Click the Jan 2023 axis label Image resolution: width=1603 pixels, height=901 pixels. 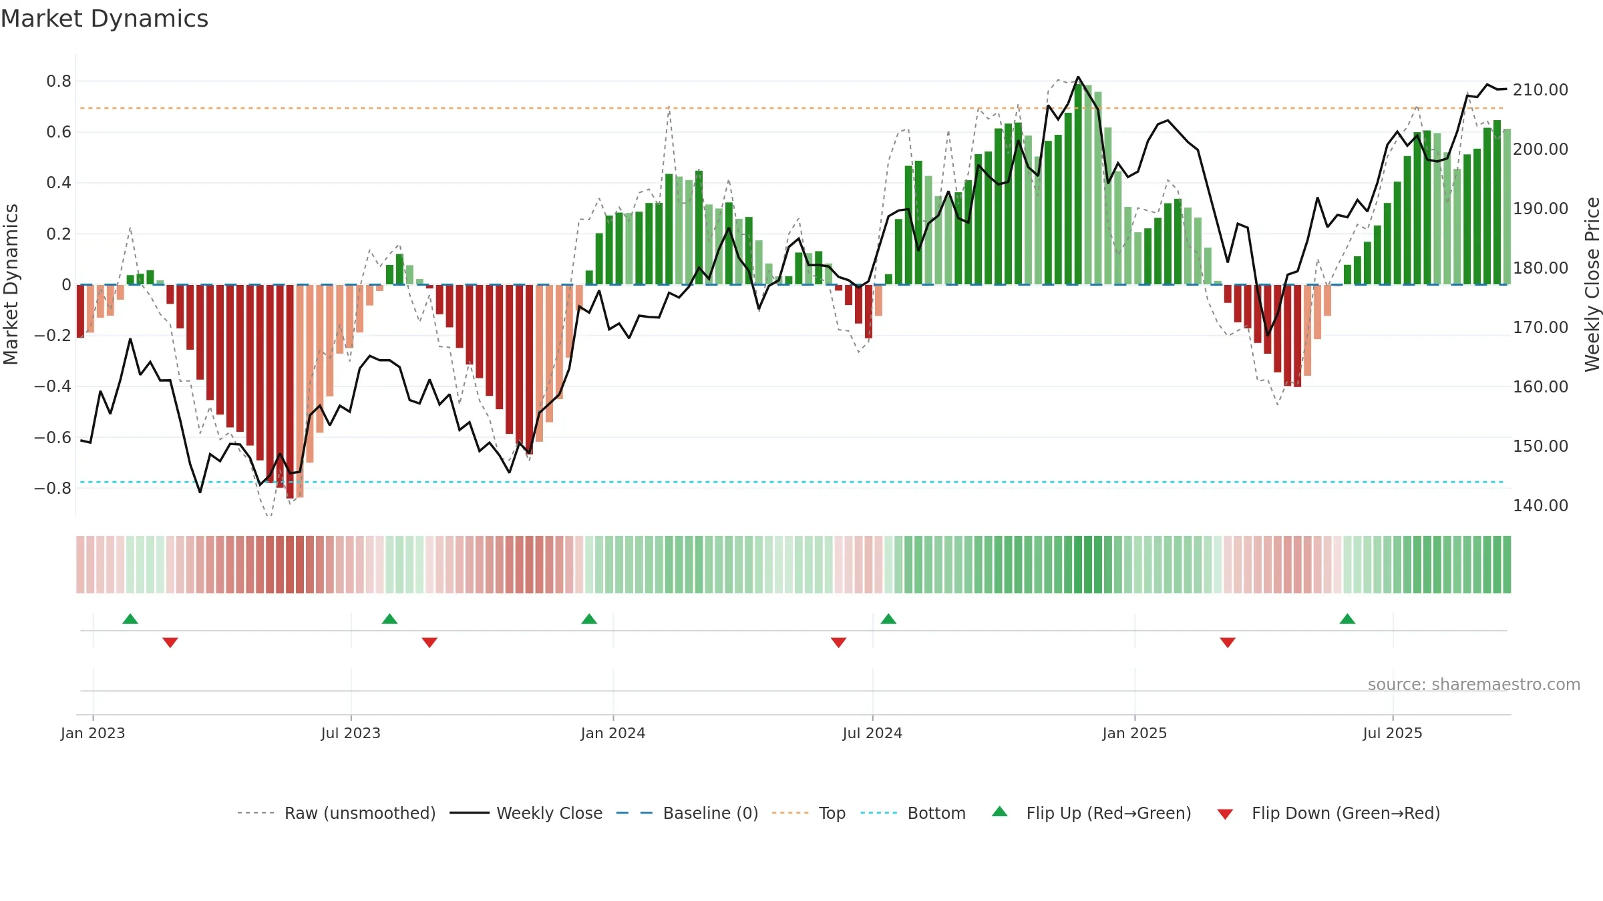[93, 733]
